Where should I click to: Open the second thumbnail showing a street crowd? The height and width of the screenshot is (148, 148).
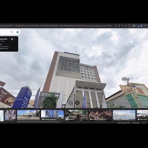(10, 115)
